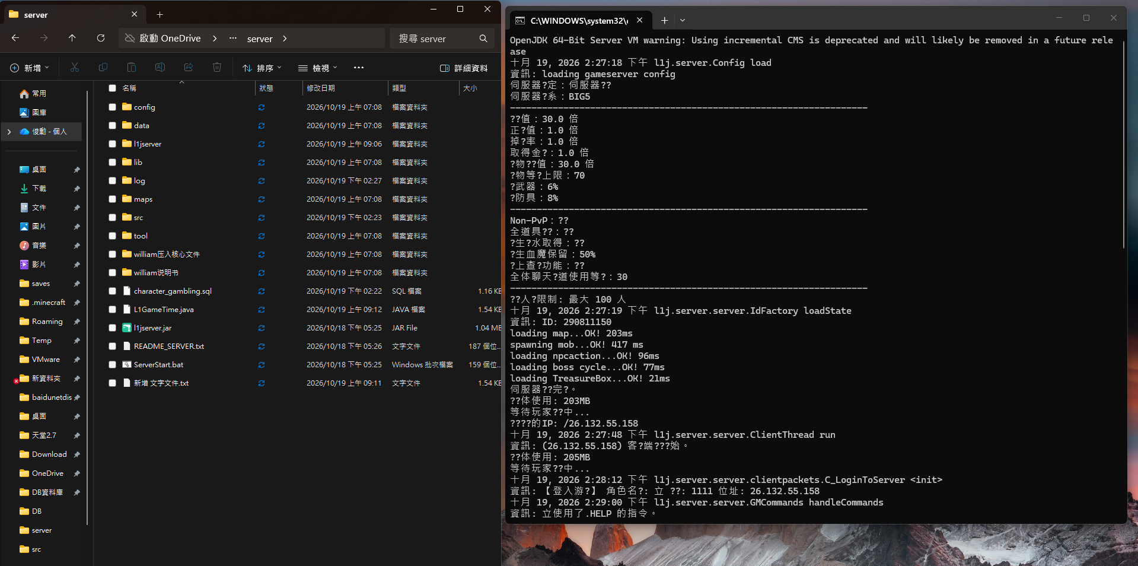Open the 排序 (Sort) dropdown
1138x566 pixels.
tap(262, 68)
